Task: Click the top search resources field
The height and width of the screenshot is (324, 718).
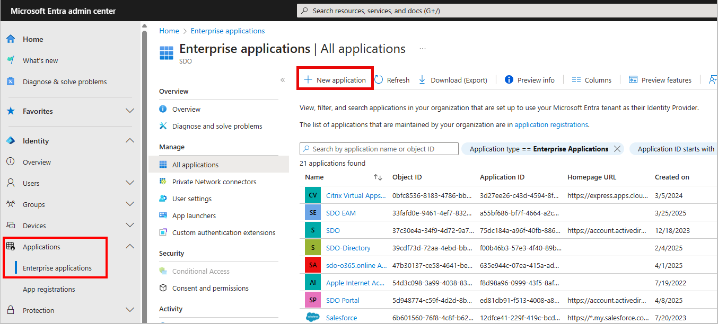Action: 506,11
